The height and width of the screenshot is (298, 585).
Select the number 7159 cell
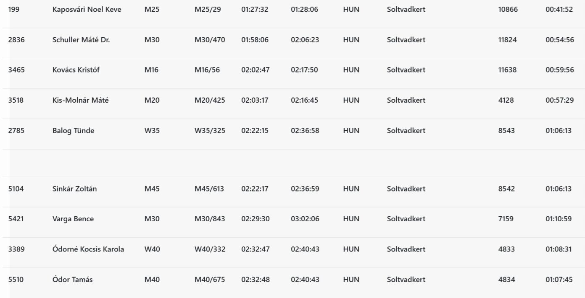pyautogui.click(x=506, y=219)
